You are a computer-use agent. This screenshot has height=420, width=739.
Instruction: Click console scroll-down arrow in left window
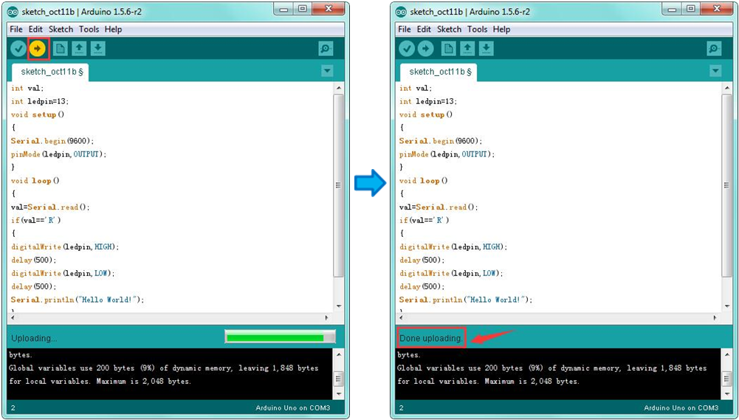click(338, 393)
